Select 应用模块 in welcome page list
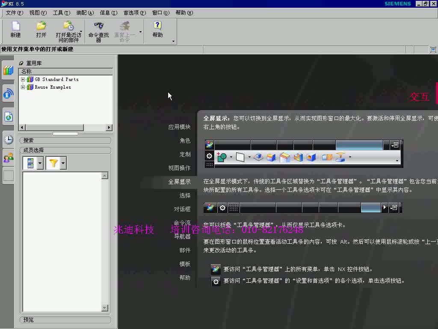Viewport: 438px width, 329px height. coord(179,127)
